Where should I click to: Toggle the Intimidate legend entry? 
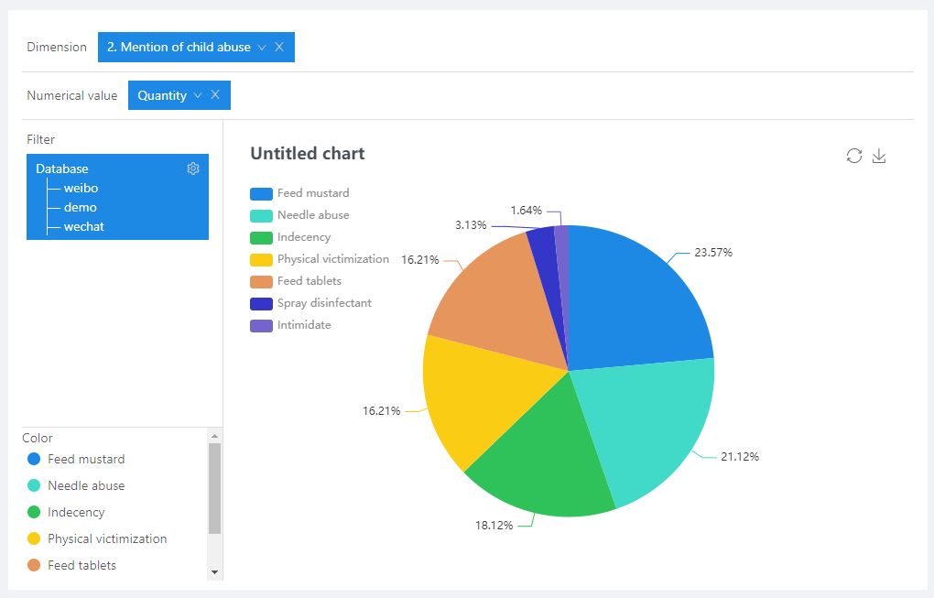point(291,325)
